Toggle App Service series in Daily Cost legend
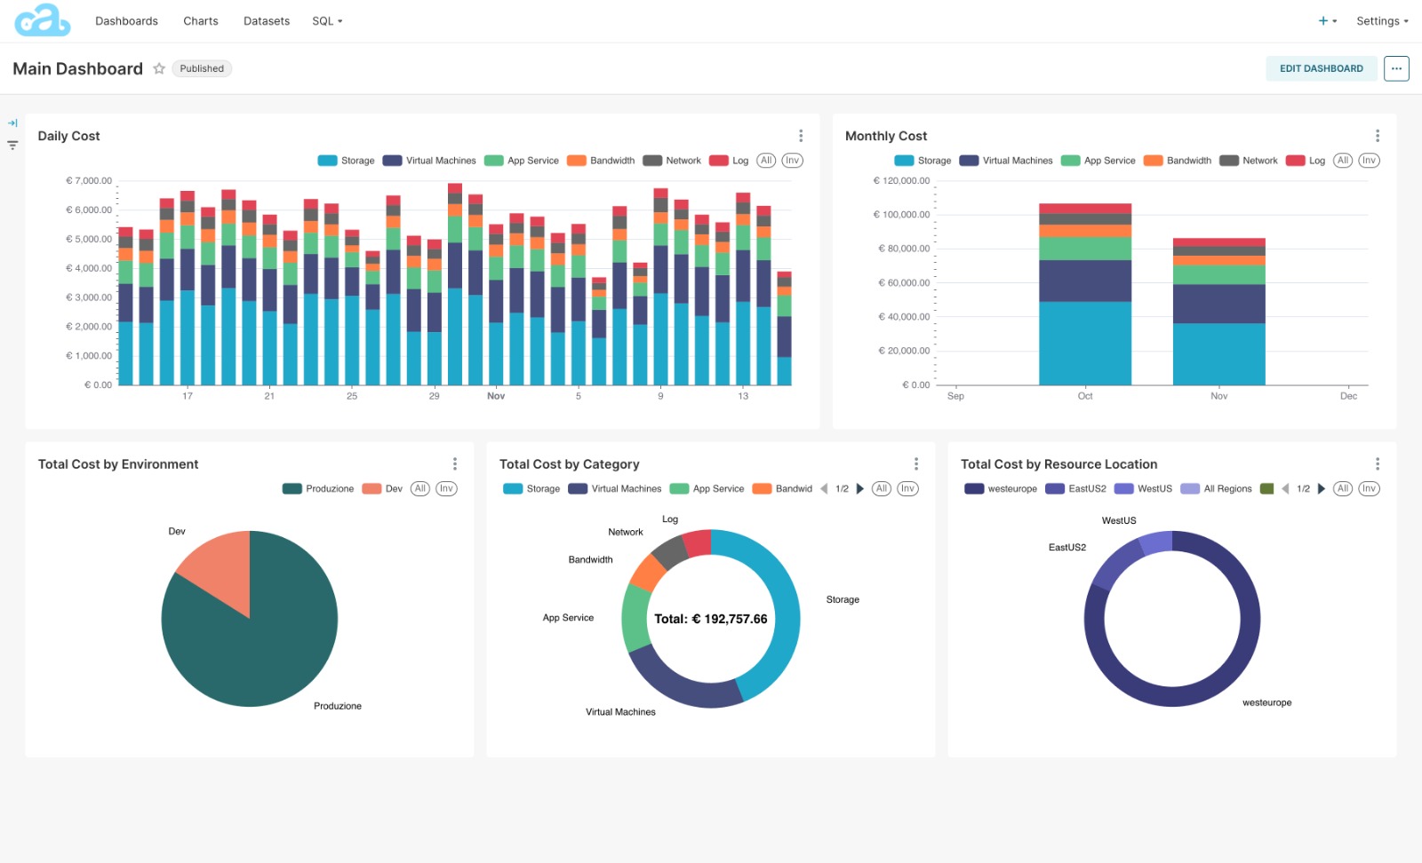The height and width of the screenshot is (863, 1422). 522,161
